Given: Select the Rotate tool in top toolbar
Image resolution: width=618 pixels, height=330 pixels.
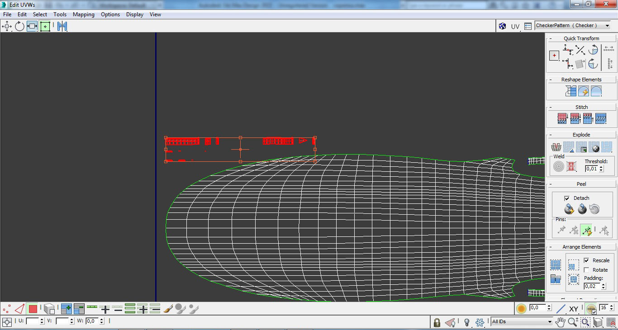Looking at the screenshot, I should tap(19, 26).
